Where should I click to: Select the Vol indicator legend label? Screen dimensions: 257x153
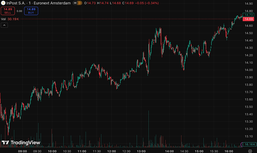coord(3,19)
